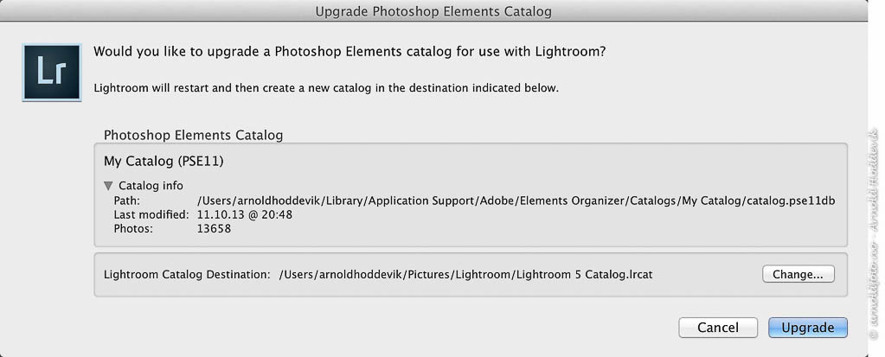Collapse the Catalog info disclosure triangle
The width and height of the screenshot is (885, 357).
point(108,186)
